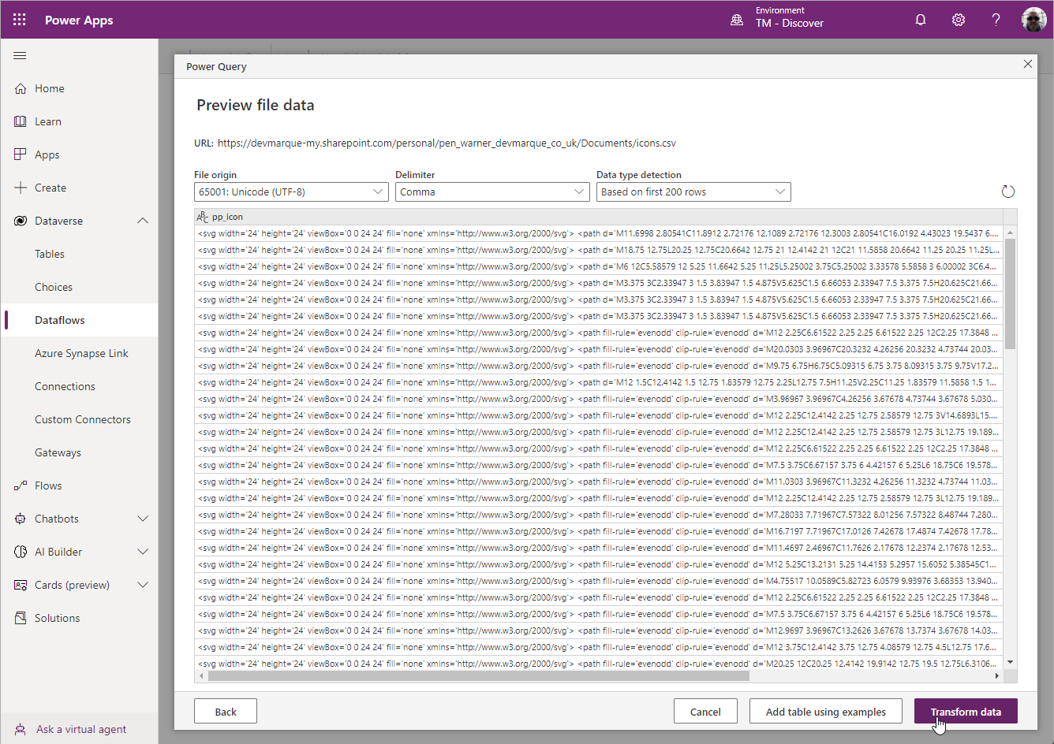The width and height of the screenshot is (1054, 744).
Task: Open the notifications bell
Action: pos(921,20)
